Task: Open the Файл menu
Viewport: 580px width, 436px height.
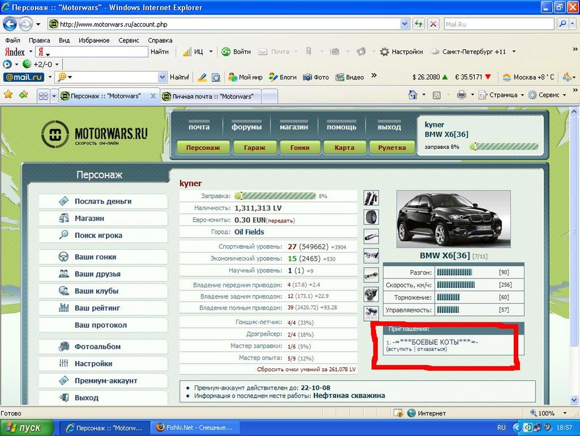Action: [12, 41]
